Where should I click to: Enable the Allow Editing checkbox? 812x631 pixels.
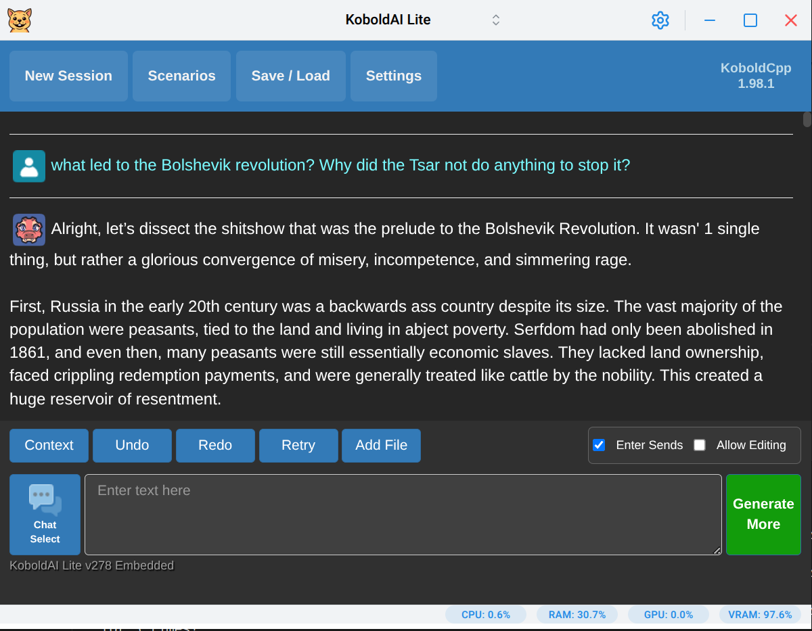click(x=700, y=445)
